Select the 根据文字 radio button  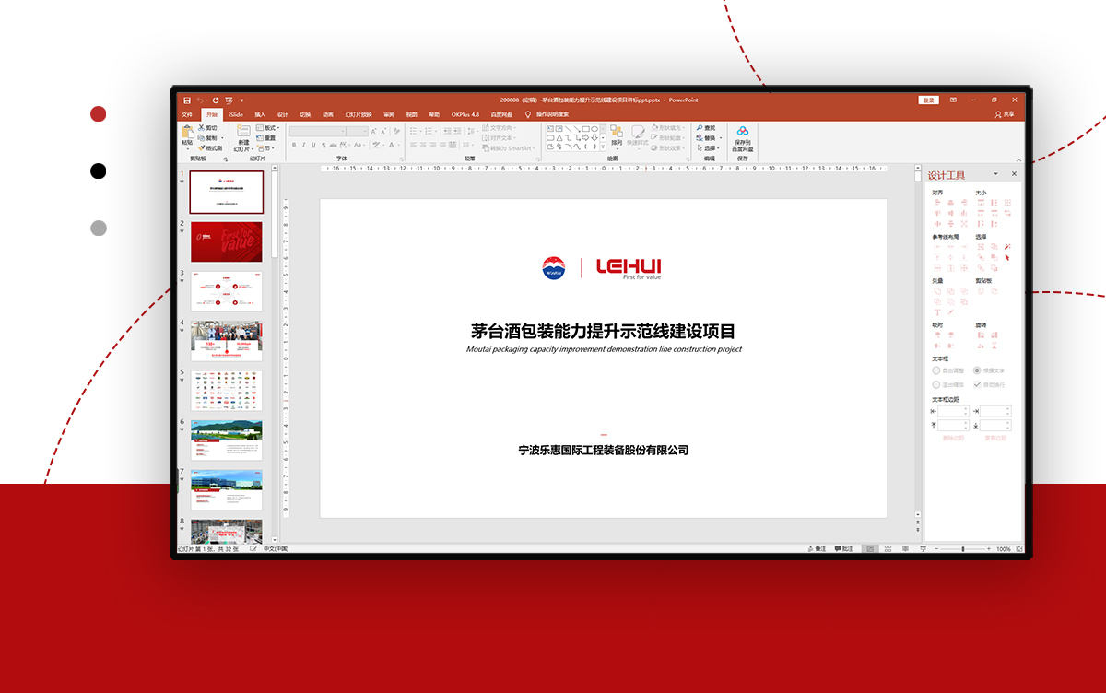978,370
